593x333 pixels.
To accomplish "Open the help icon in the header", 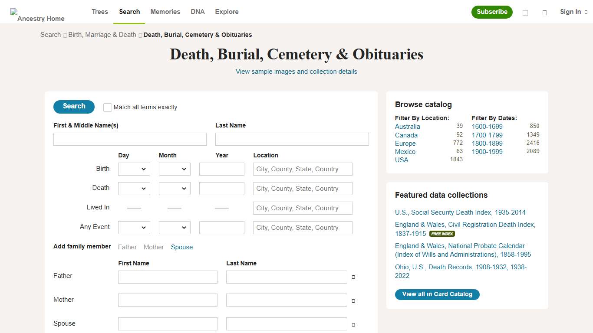I will [525, 13].
